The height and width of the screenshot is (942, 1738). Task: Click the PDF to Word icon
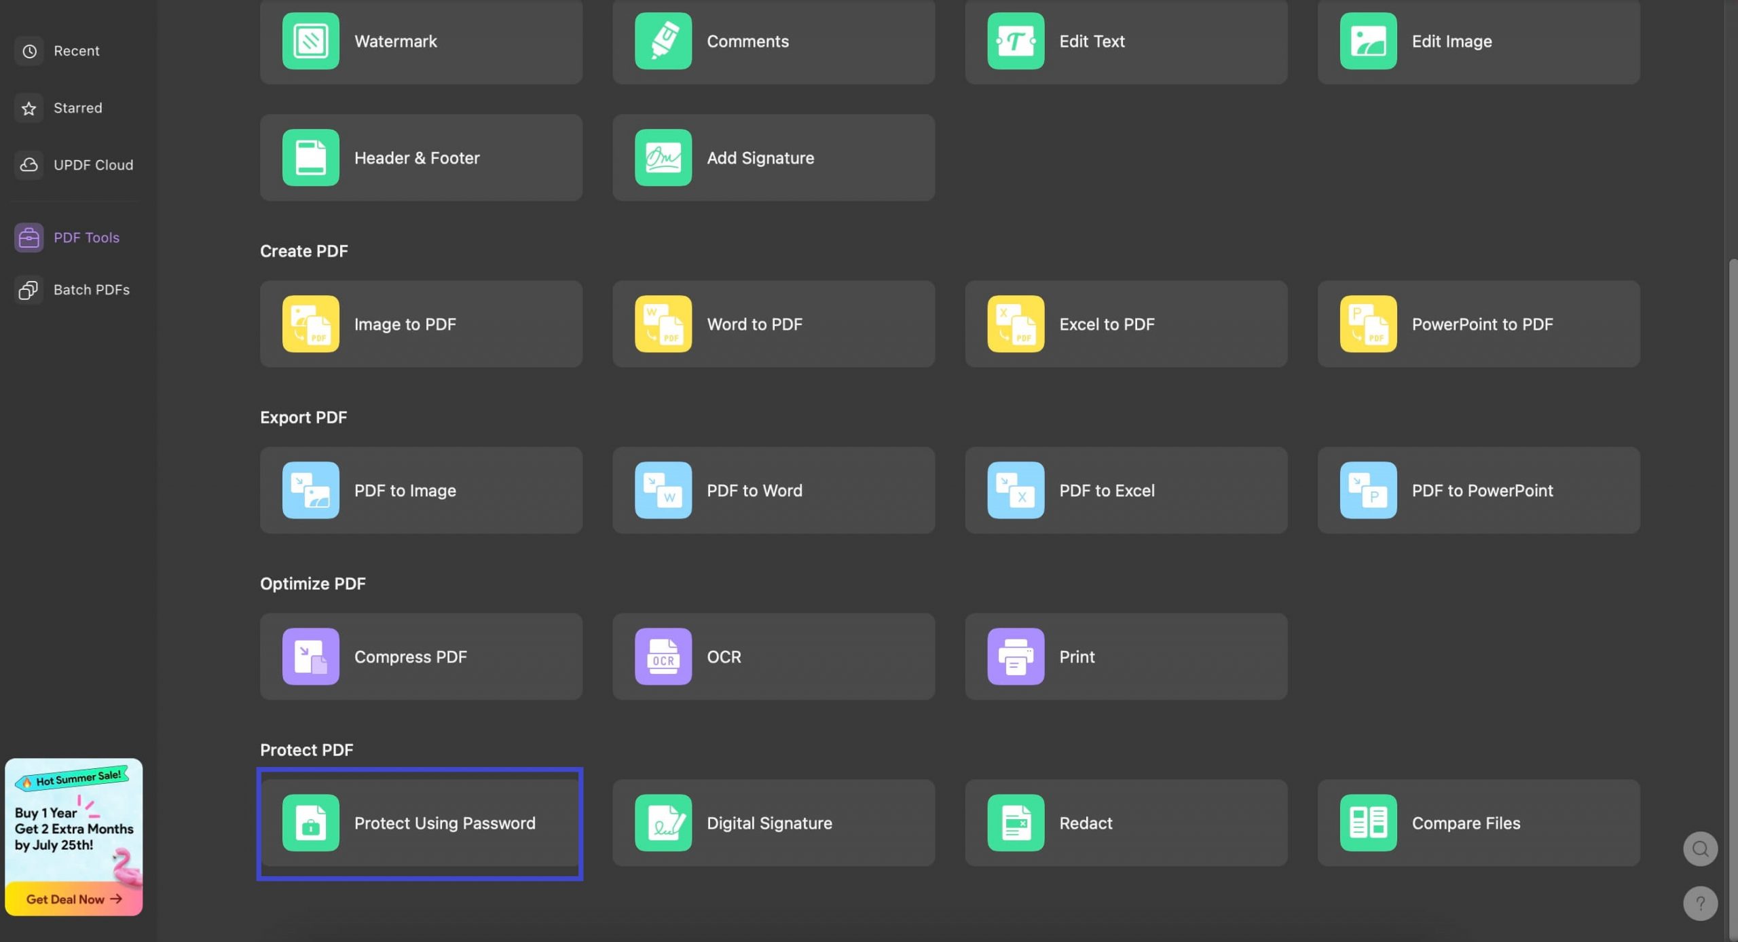663,490
